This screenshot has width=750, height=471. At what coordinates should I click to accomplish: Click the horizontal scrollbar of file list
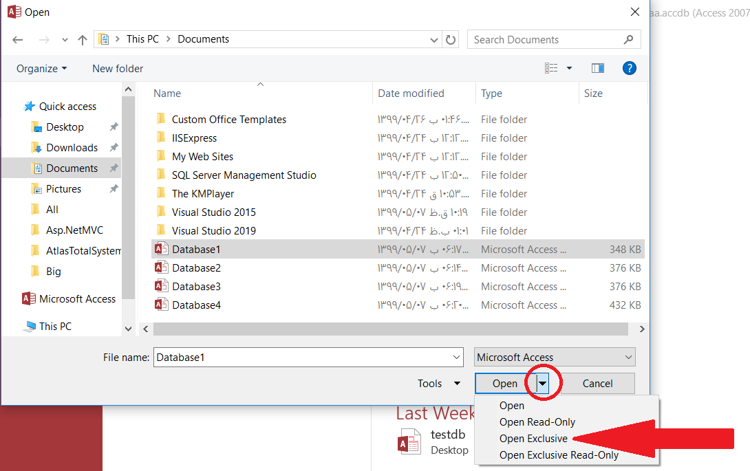[x=390, y=329]
